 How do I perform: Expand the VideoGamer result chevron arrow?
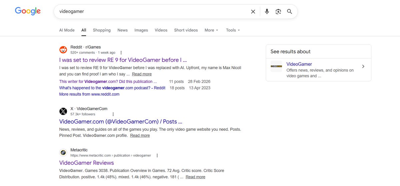click(x=363, y=67)
